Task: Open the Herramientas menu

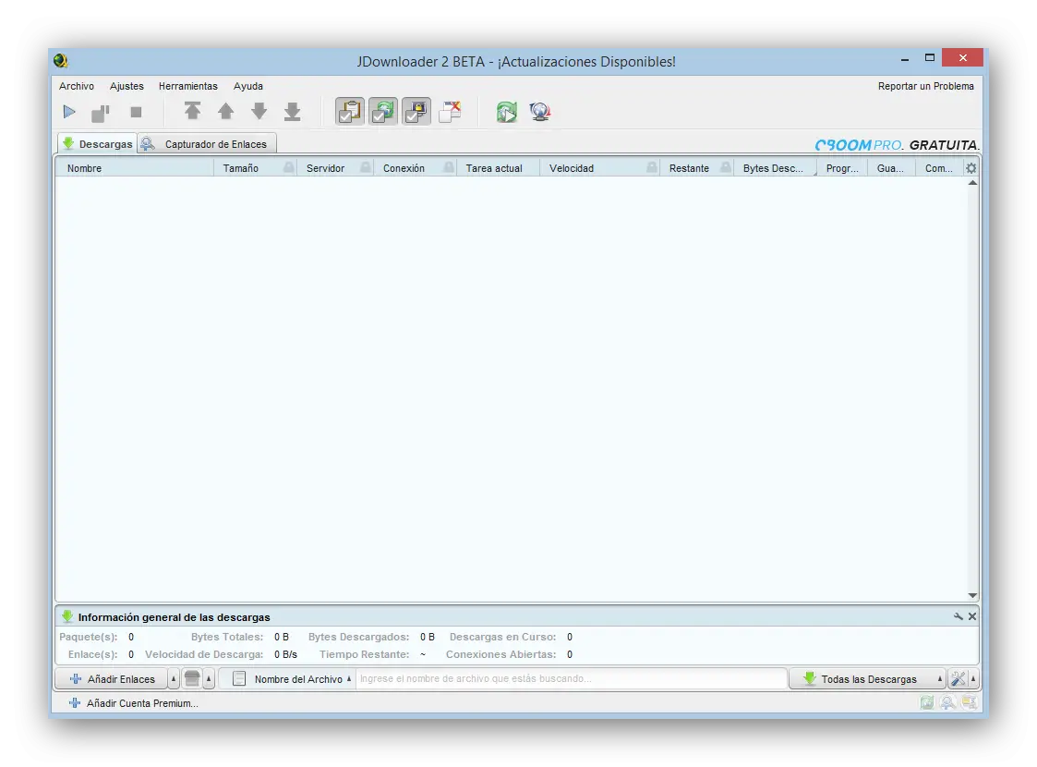Action: (187, 86)
